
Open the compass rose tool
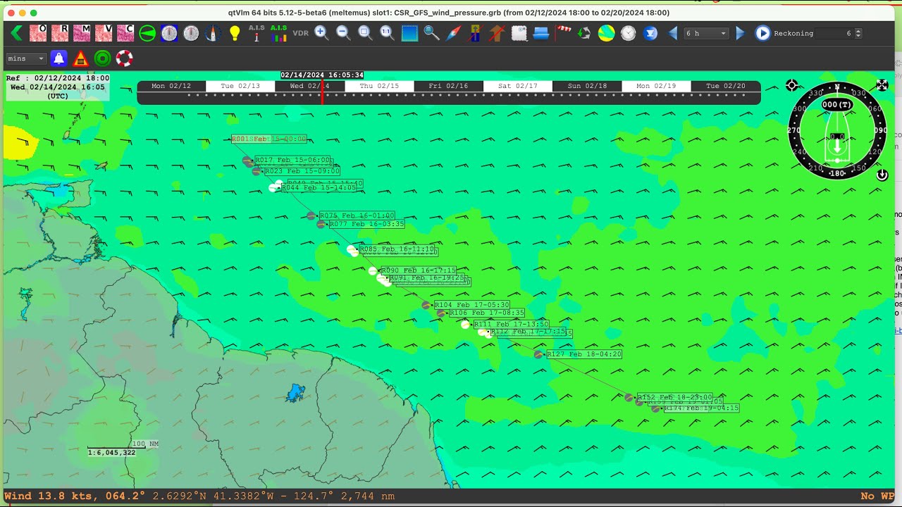[x=213, y=33]
